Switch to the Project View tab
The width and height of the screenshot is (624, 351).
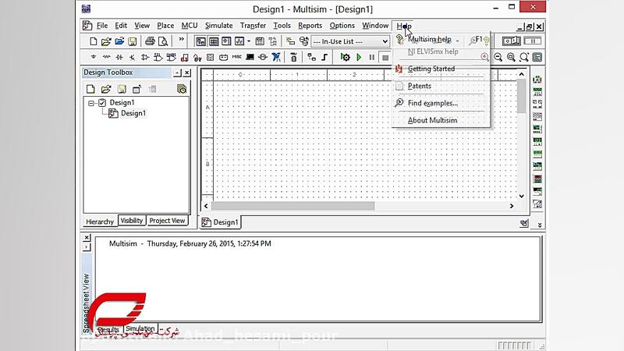167,221
